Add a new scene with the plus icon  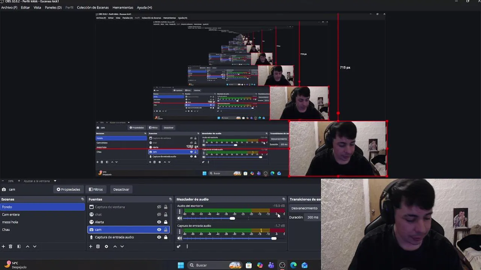(3, 246)
